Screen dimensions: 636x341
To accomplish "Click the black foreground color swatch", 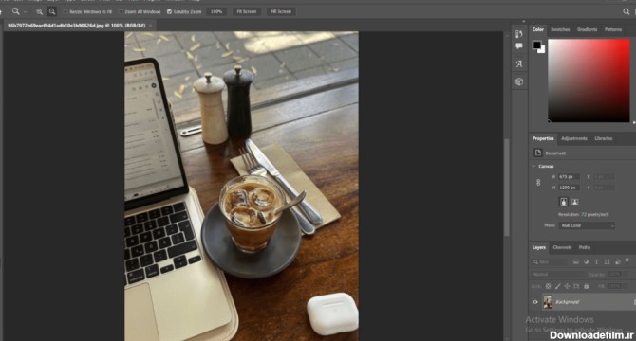I will point(536,45).
